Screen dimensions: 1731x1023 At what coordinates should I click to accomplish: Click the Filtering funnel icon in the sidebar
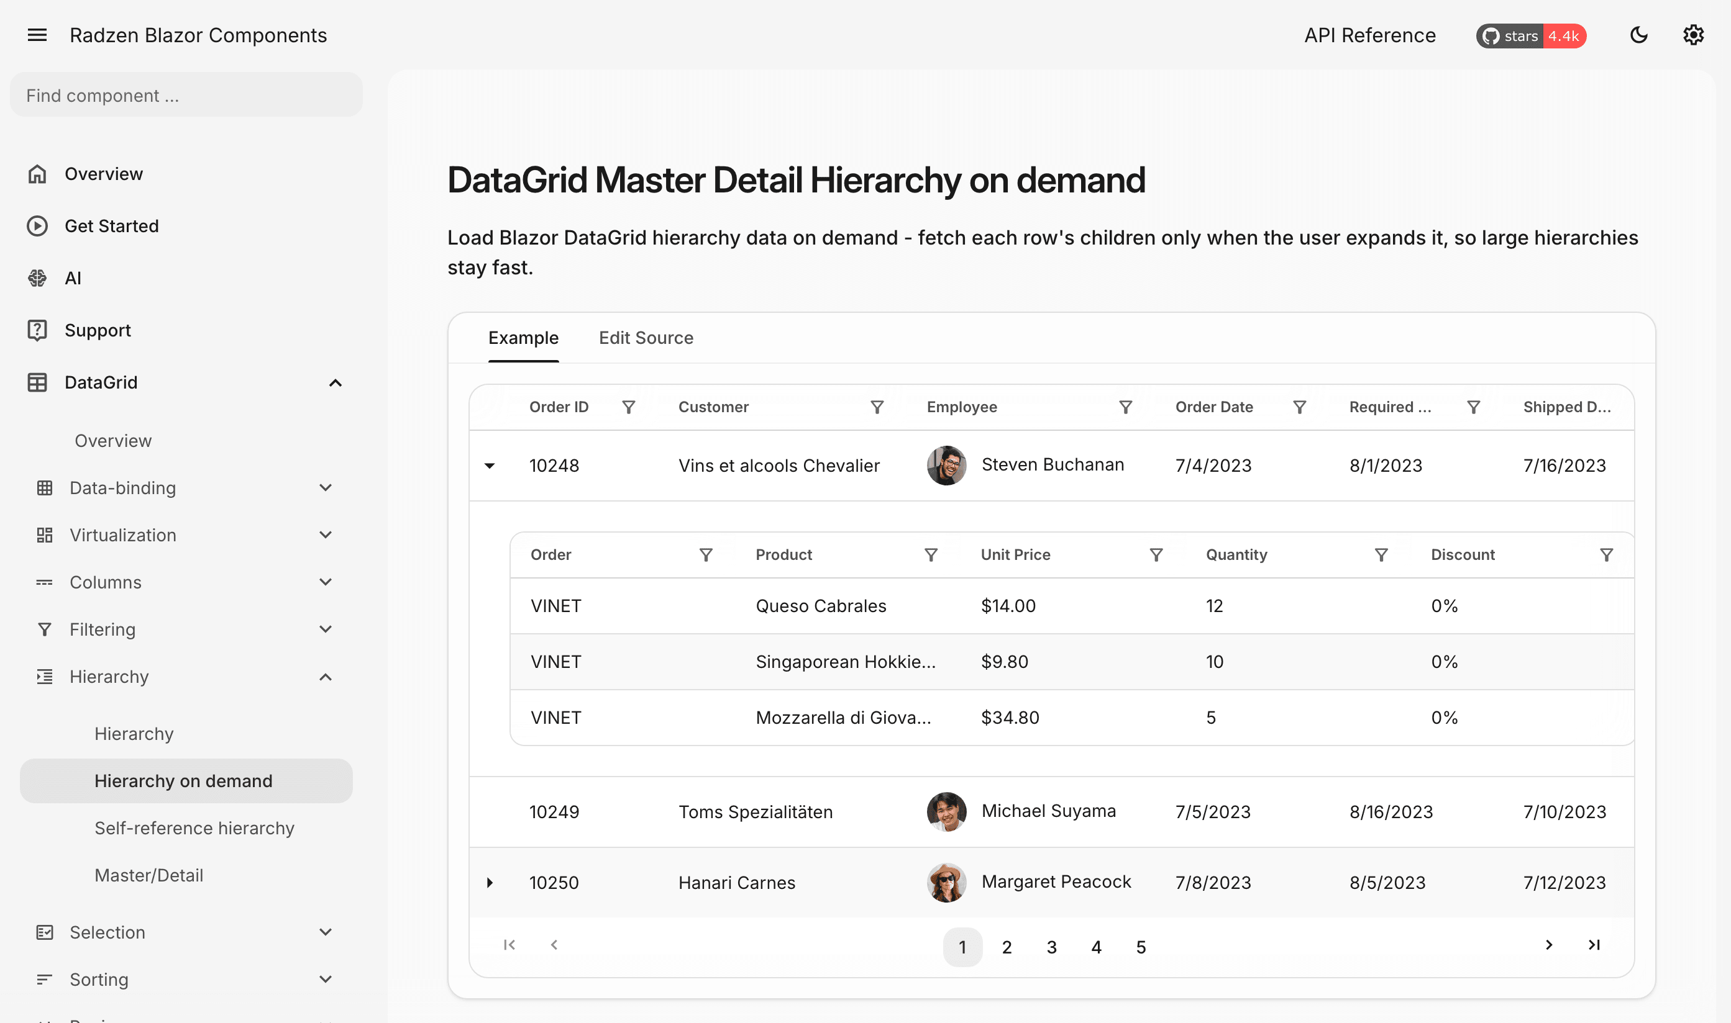pos(45,629)
